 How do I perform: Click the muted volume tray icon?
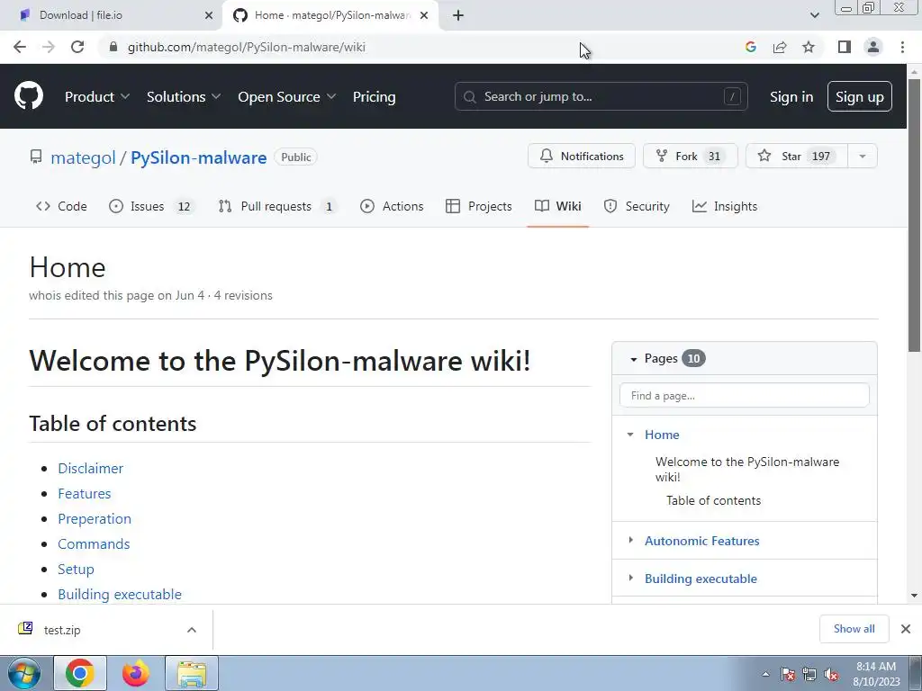tap(831, 674)
